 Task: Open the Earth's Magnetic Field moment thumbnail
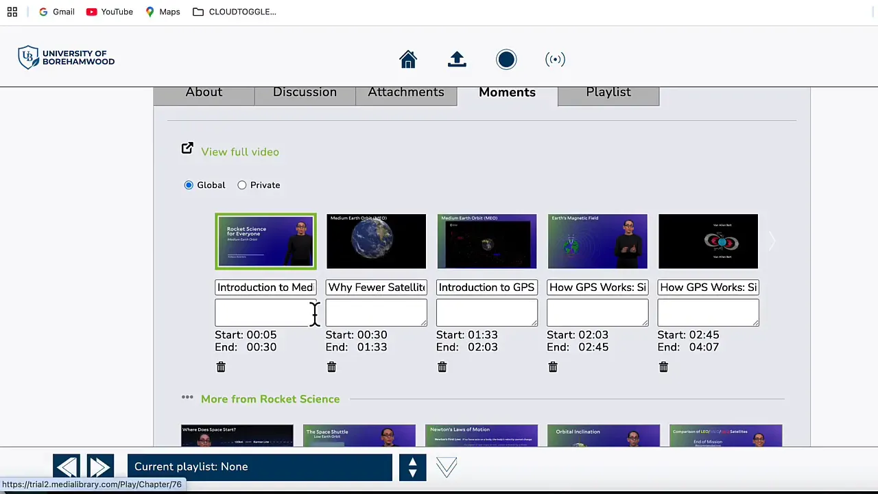[x=597, y=241]
